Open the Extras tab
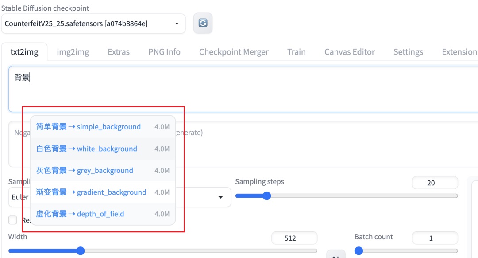478x258 pixels. tap(119, 52)
